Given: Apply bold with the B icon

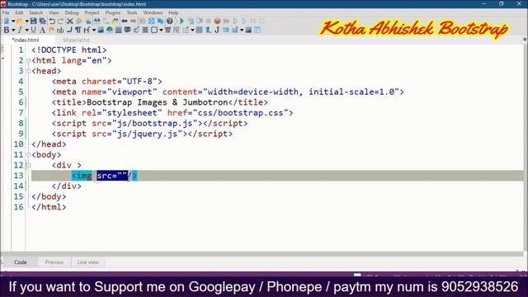Looking at the screenshot, I should tap(6, 30).
